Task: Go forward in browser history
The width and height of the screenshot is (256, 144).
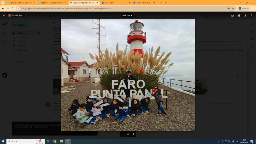Action: pyautogui.click(x=8, y=8)
